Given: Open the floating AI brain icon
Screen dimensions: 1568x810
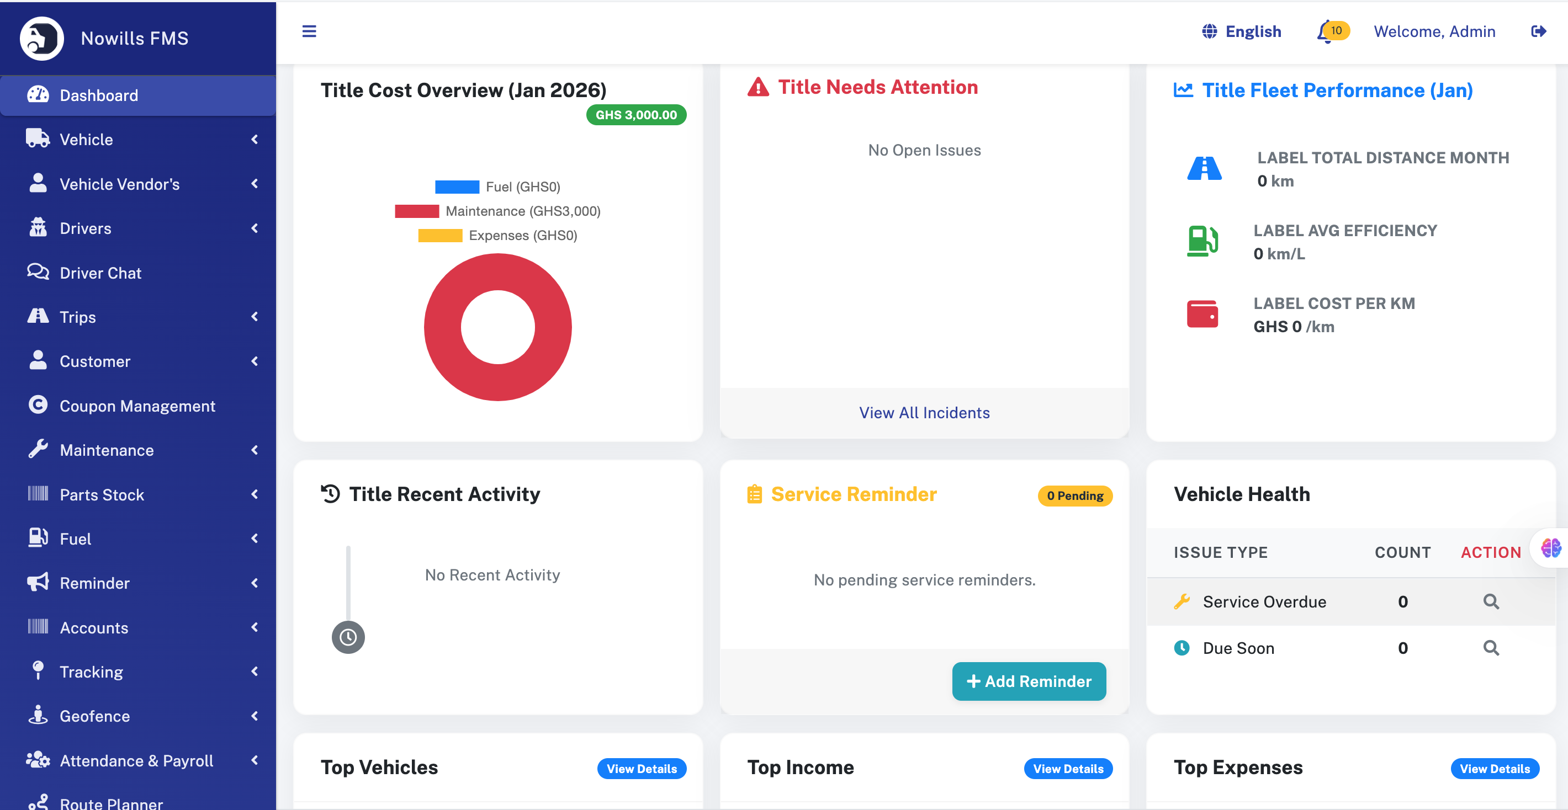Looking at the screenshot, I should 1550,548.
